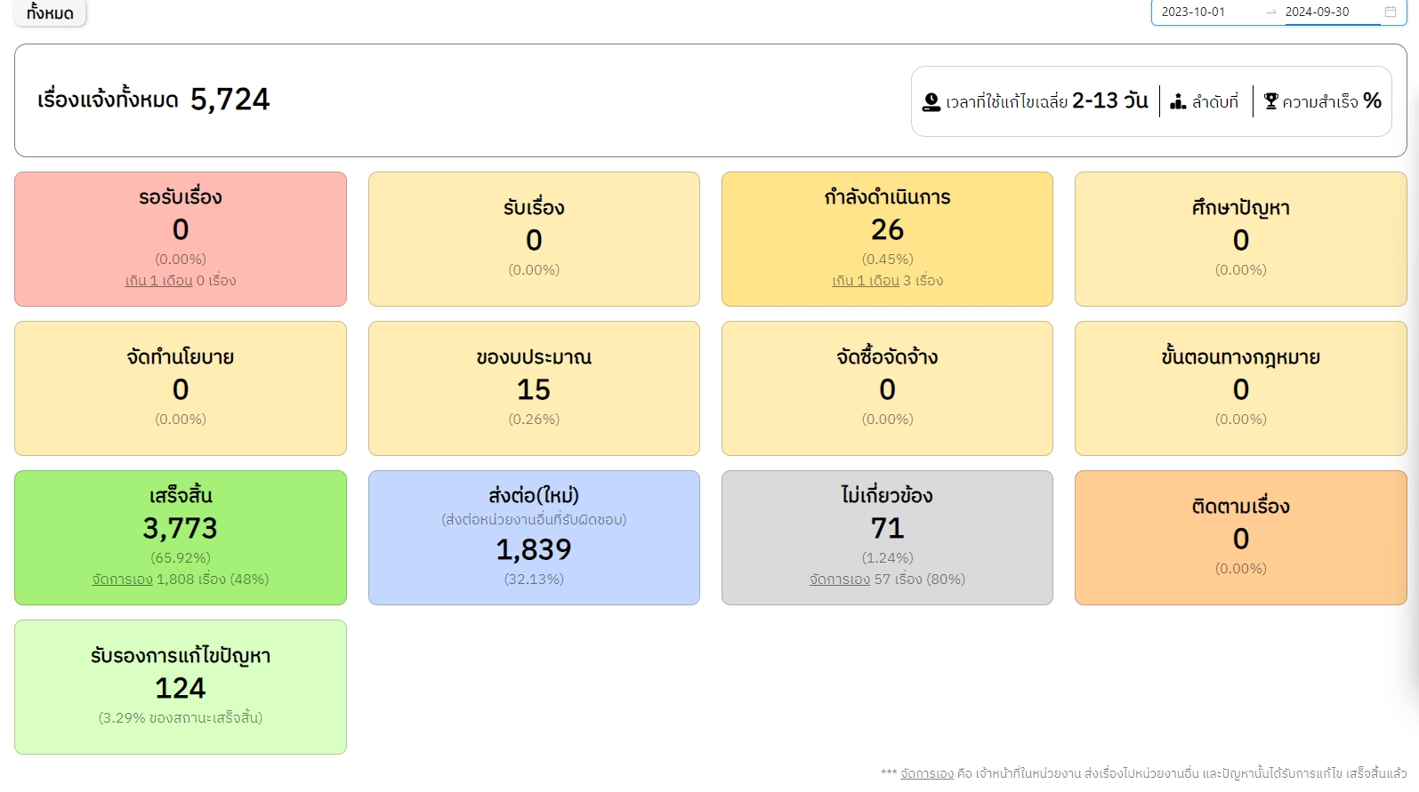Select the blue ส่งต่อ(ใหม่) status card
This screenshot has width=1419, height=792.
pyautogui.click(x=534, y=537)
